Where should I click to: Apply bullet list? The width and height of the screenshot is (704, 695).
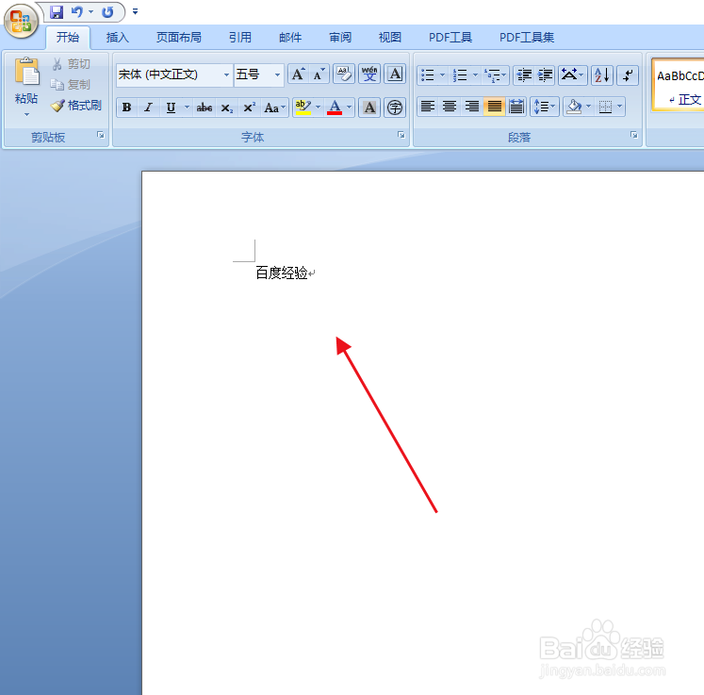point(428,74)
